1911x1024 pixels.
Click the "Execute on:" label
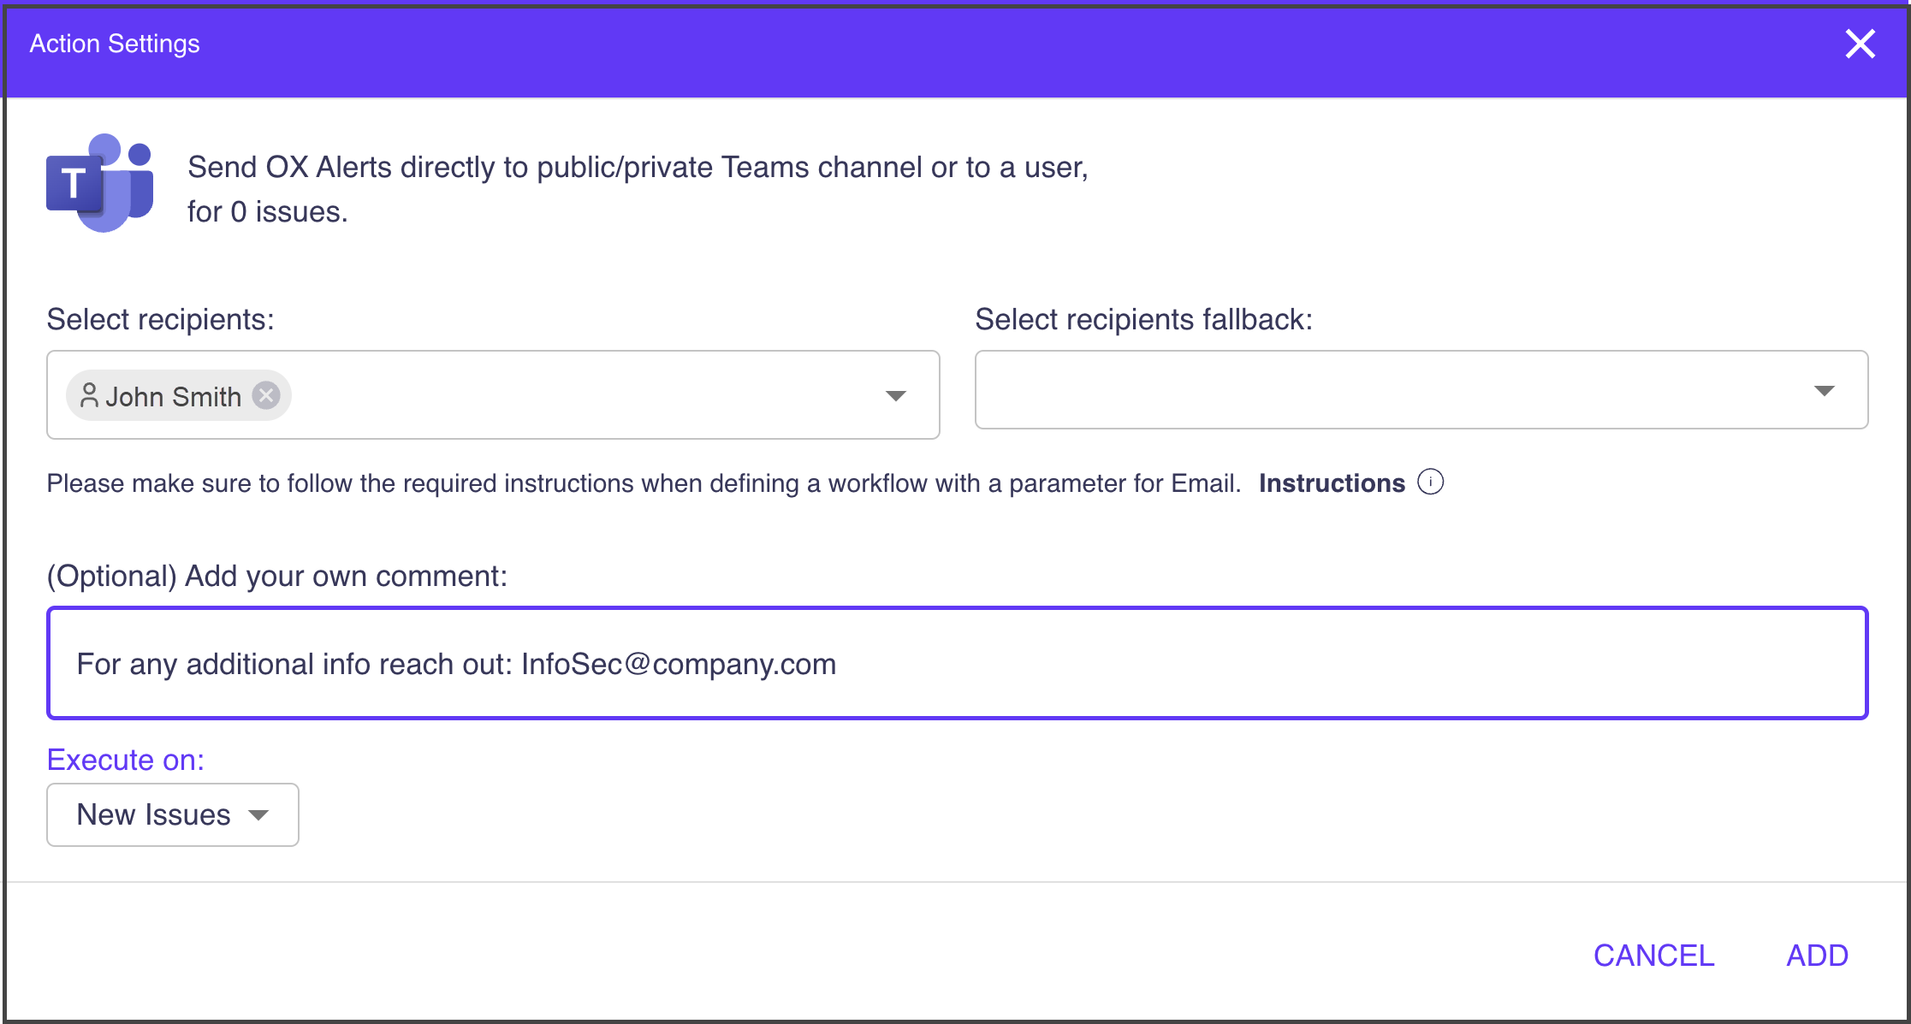[x=126, y=760]
